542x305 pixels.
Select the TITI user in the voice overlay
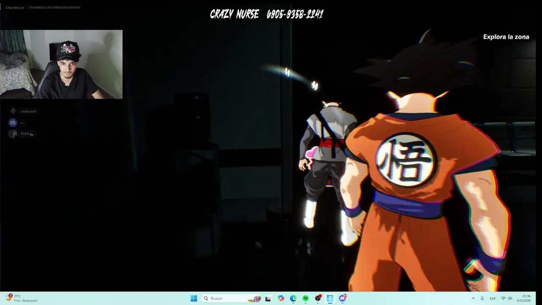tap(22, 134)
